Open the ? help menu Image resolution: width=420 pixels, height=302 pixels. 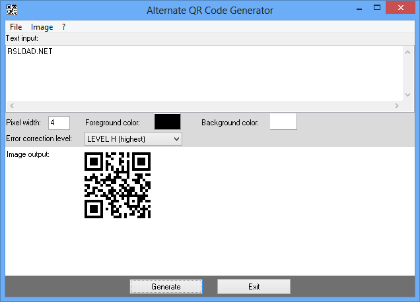click(64, 27)
